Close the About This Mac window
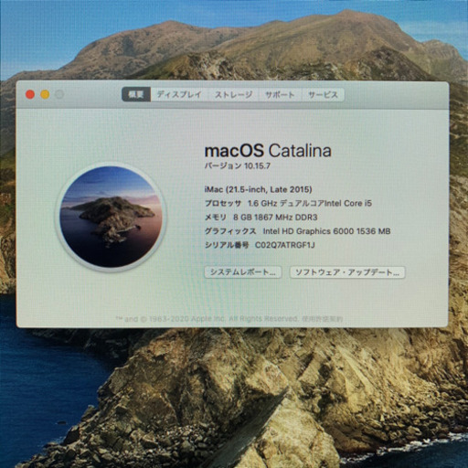The width and height of the screenshot is (468, 468). click(30, 94)
